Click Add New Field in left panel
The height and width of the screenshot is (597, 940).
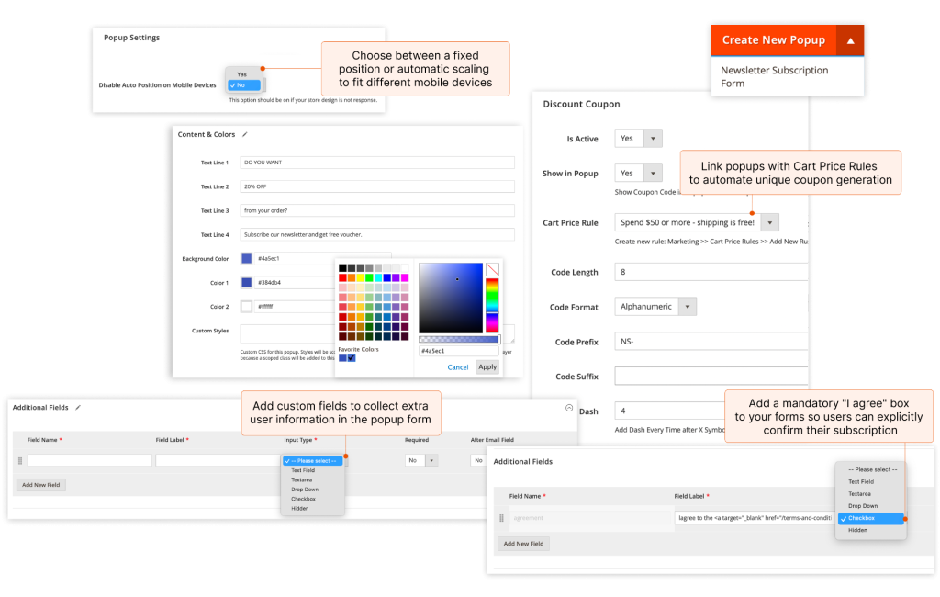(40, 485)
